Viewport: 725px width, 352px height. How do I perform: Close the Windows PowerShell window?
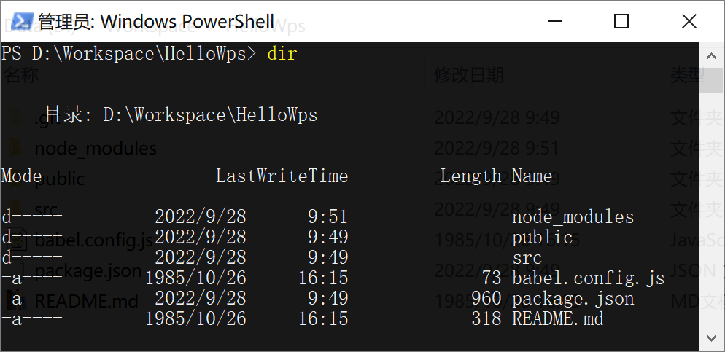click(x=689, y=21)
